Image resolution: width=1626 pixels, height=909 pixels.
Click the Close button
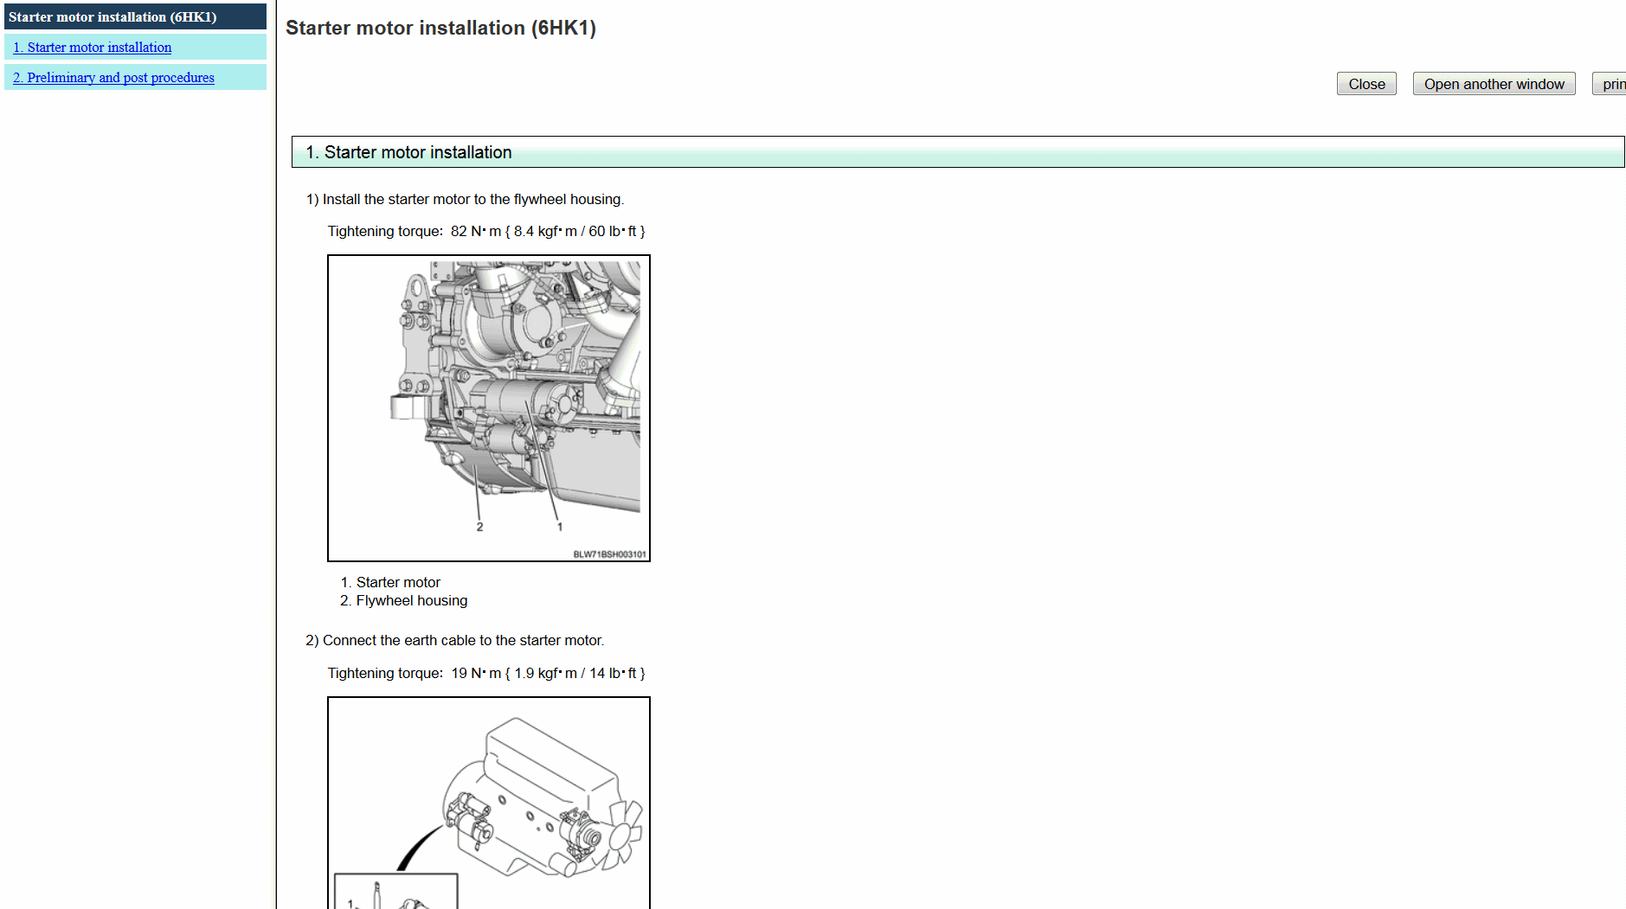coord(1366,84)
